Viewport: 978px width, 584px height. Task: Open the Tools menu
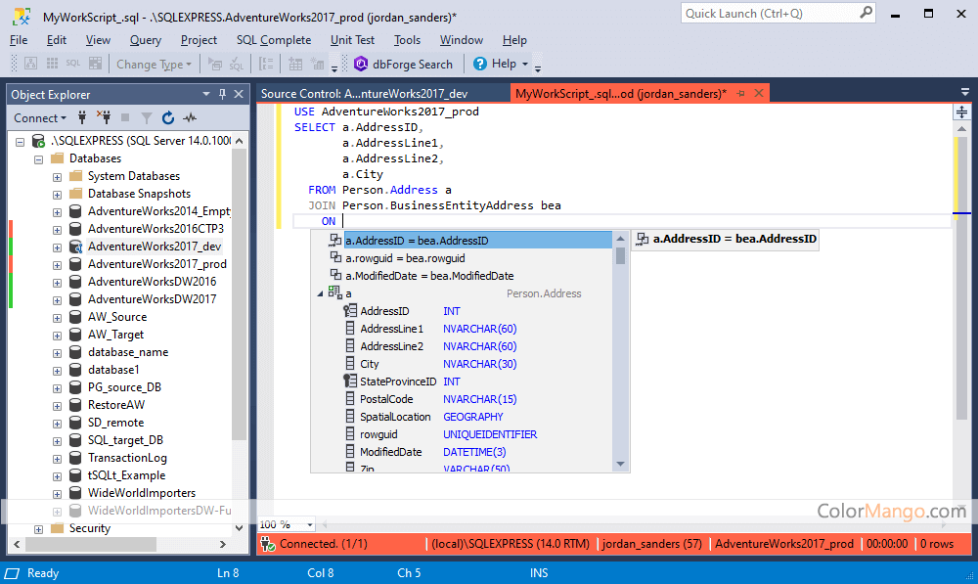(x=407, y=40)
